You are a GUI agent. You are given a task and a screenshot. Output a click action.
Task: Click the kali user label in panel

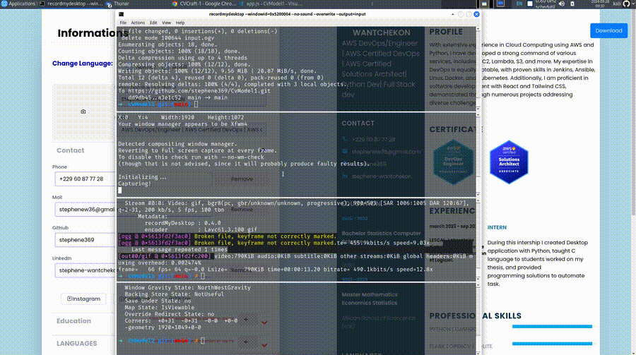coord(616,4)
